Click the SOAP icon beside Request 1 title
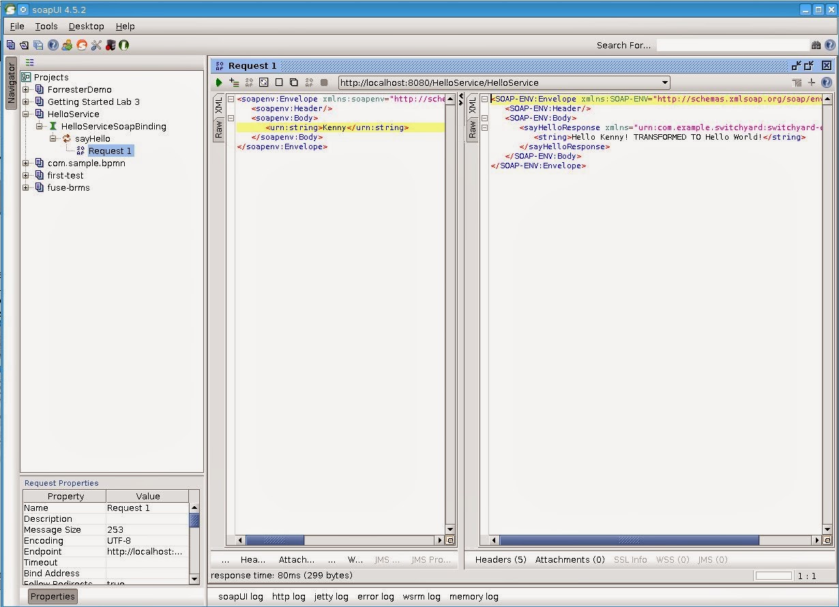The height and width of the screenshot is (607, 839). click(x=219, y=66)
